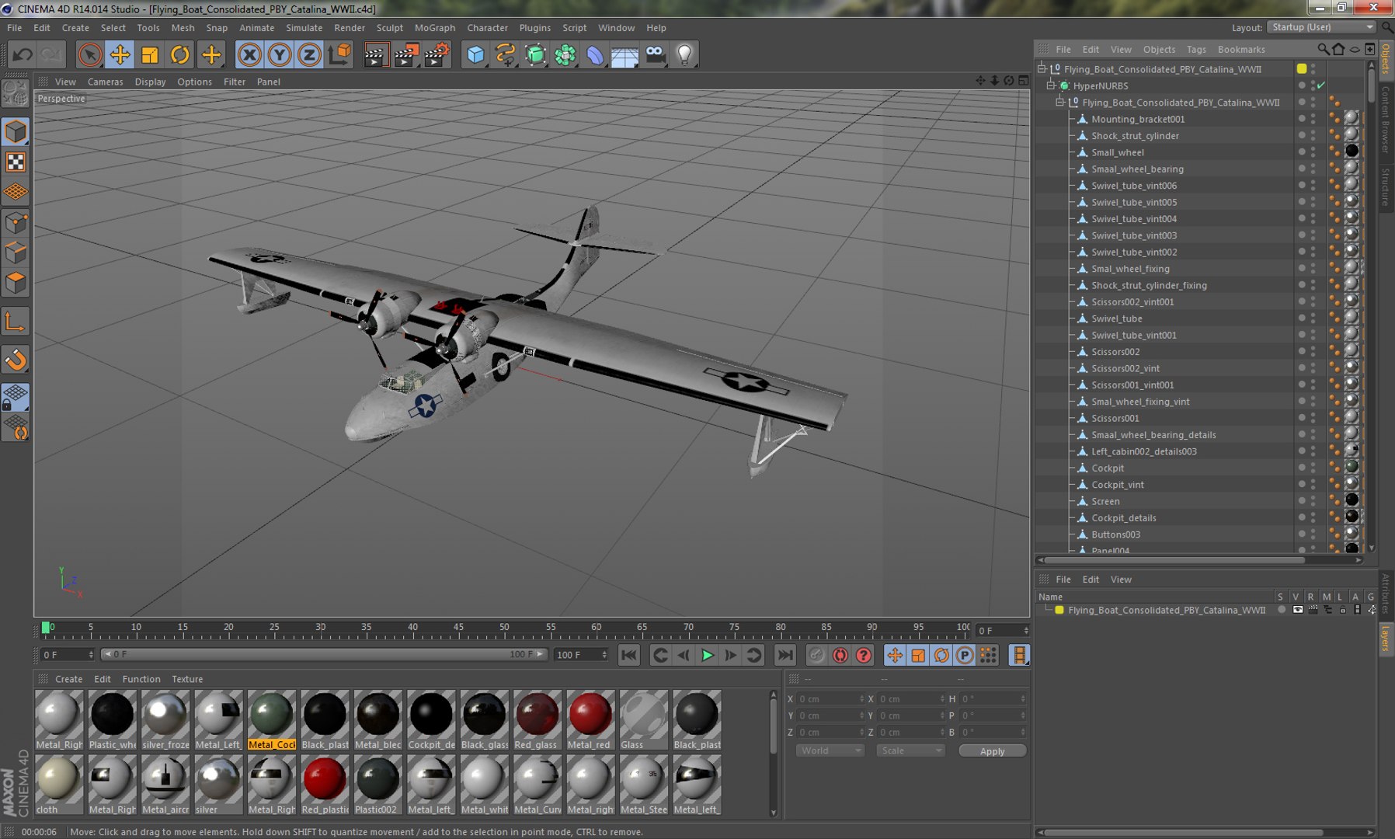The width and height of the screenshot is (1395, 839).
Task: Activate the Move tool in top toolbar
Action: point(120,54)
